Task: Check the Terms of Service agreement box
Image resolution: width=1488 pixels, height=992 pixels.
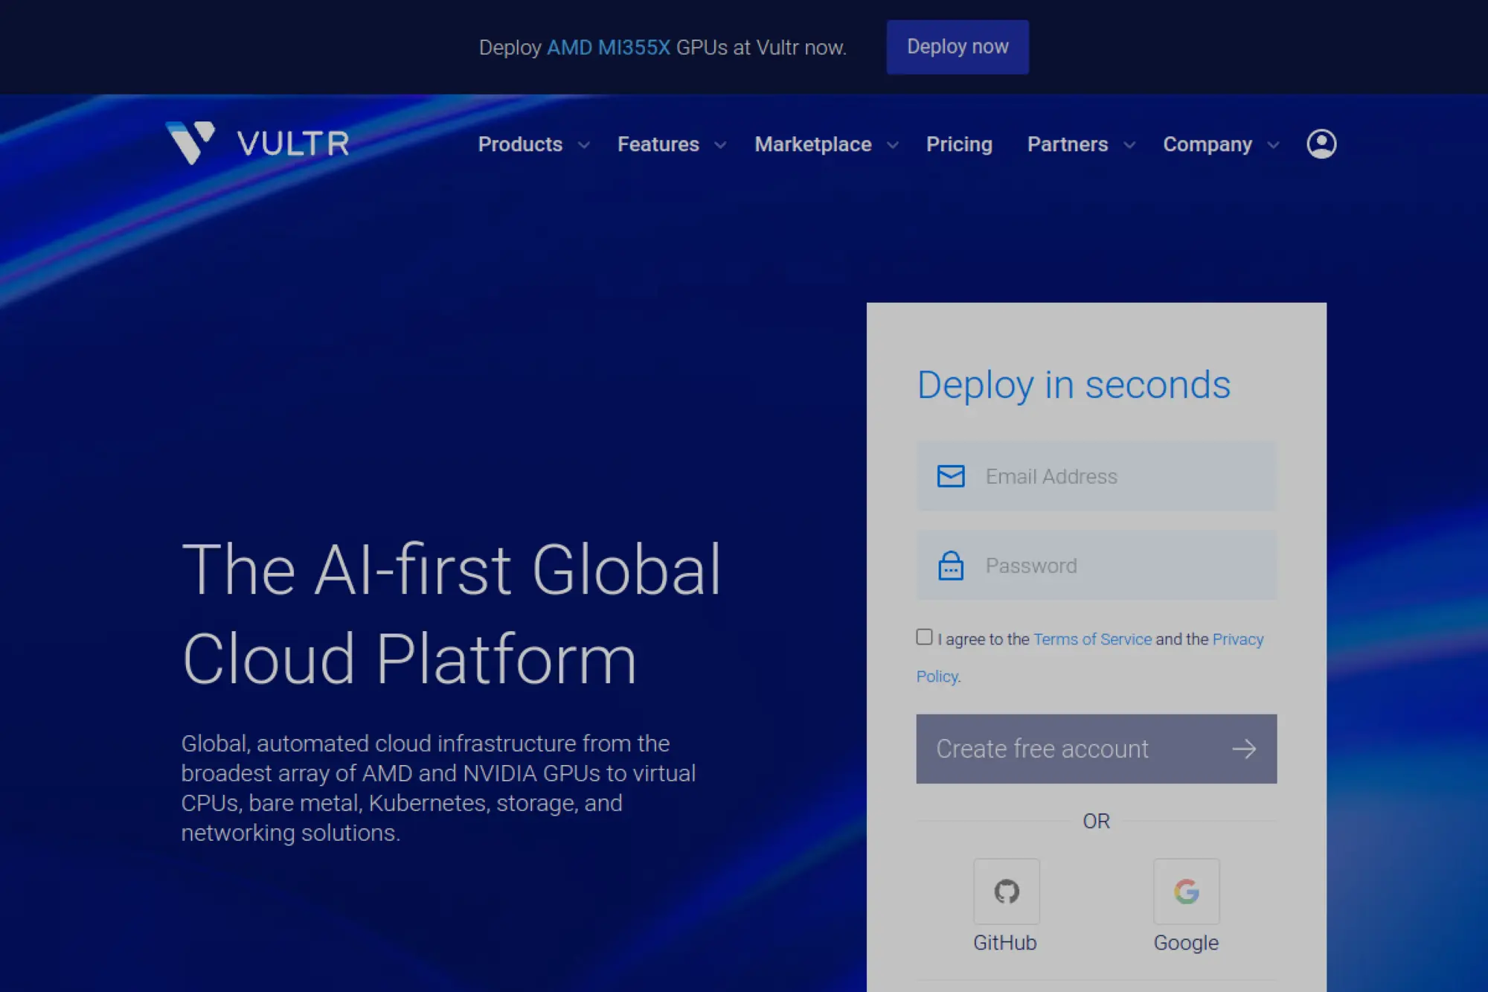Action: click(x=924, y=636)
